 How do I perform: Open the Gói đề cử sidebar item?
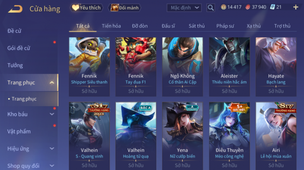(19, 48)
